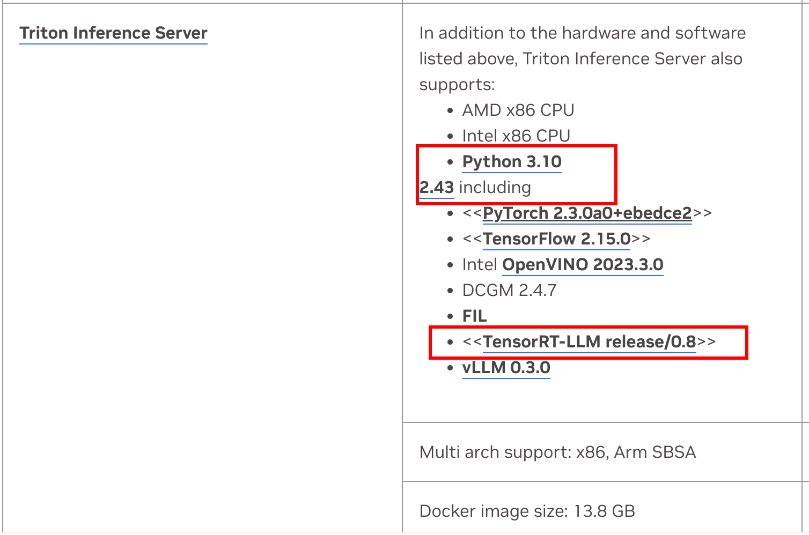The height and width of the screenshot is (535, 809).
Task: Follow the vLLM 0.3.0 link
Action: pos(506,368)
